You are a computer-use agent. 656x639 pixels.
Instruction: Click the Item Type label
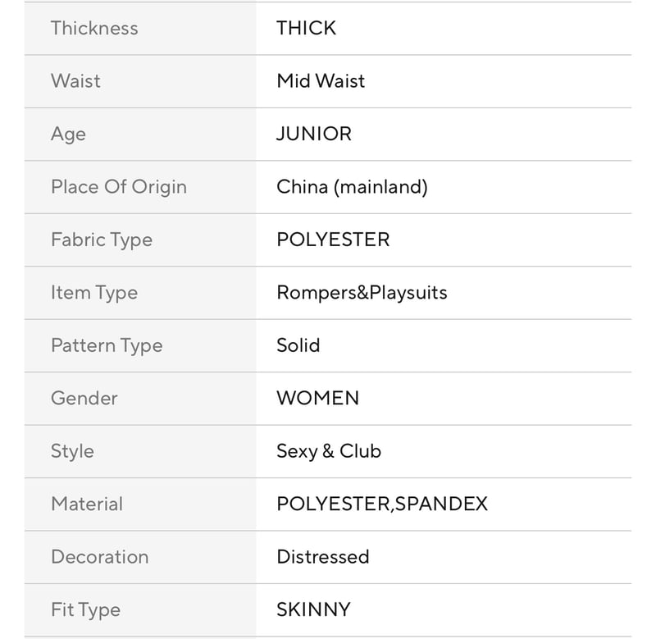(94, 293)
